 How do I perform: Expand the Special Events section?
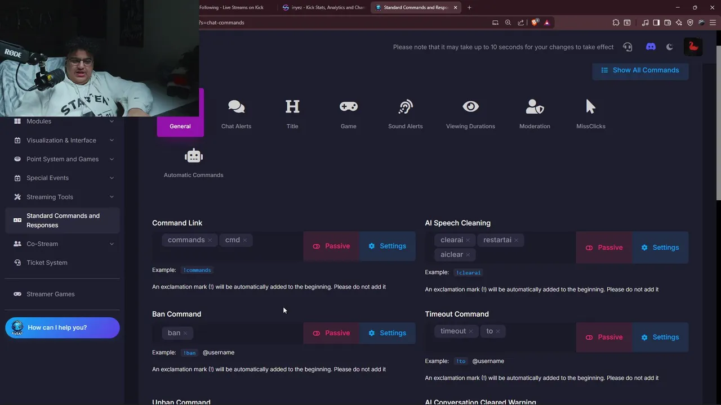click(63, 178)
